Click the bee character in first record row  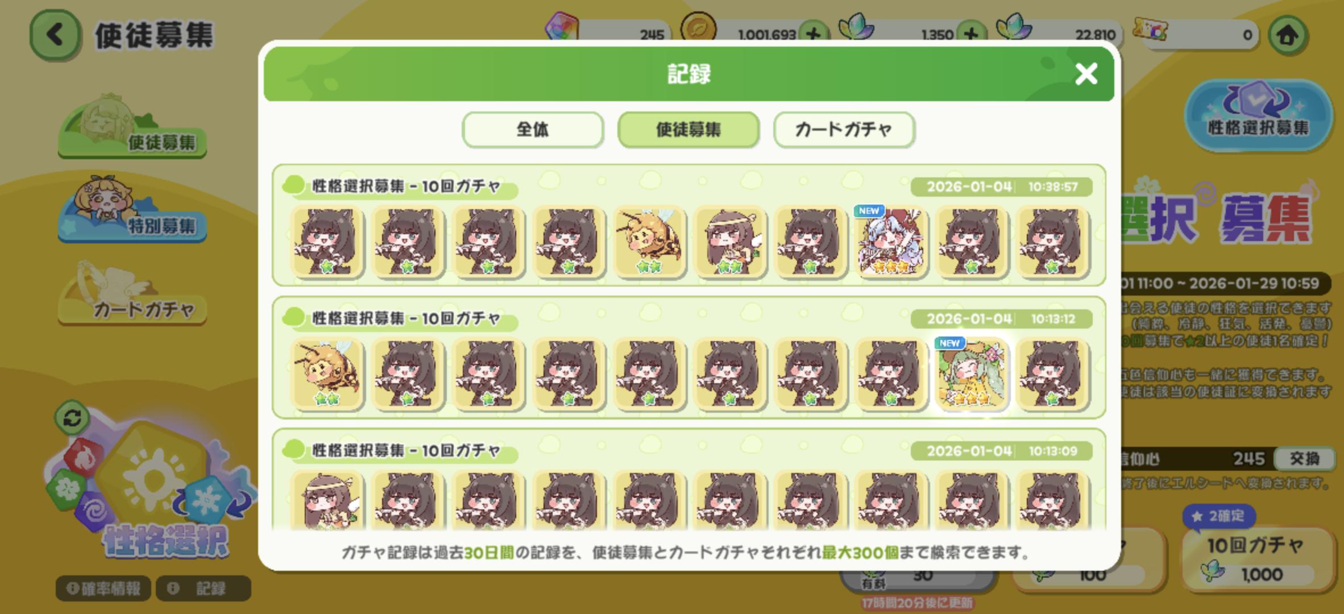click(x=649, y=242)
